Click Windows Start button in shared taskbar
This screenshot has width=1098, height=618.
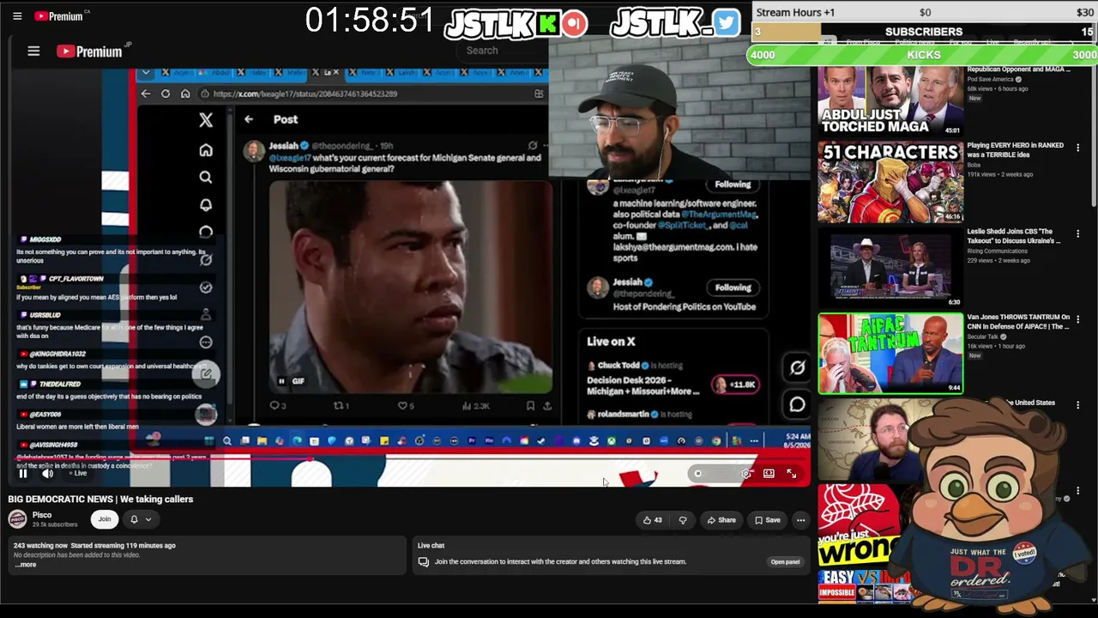pos(208,441)
